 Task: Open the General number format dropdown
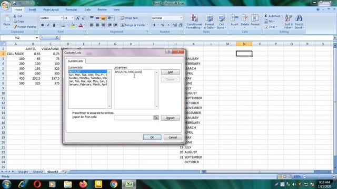tap(181, 18)
